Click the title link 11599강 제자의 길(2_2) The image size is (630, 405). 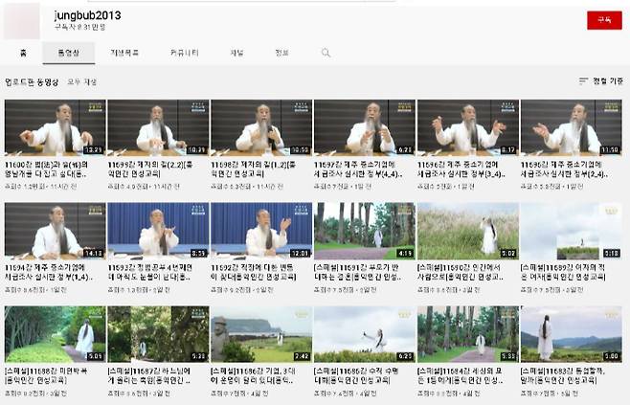[x=150, y=169]
